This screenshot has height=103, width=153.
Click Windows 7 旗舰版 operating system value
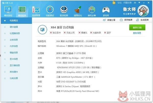(76, 46)
